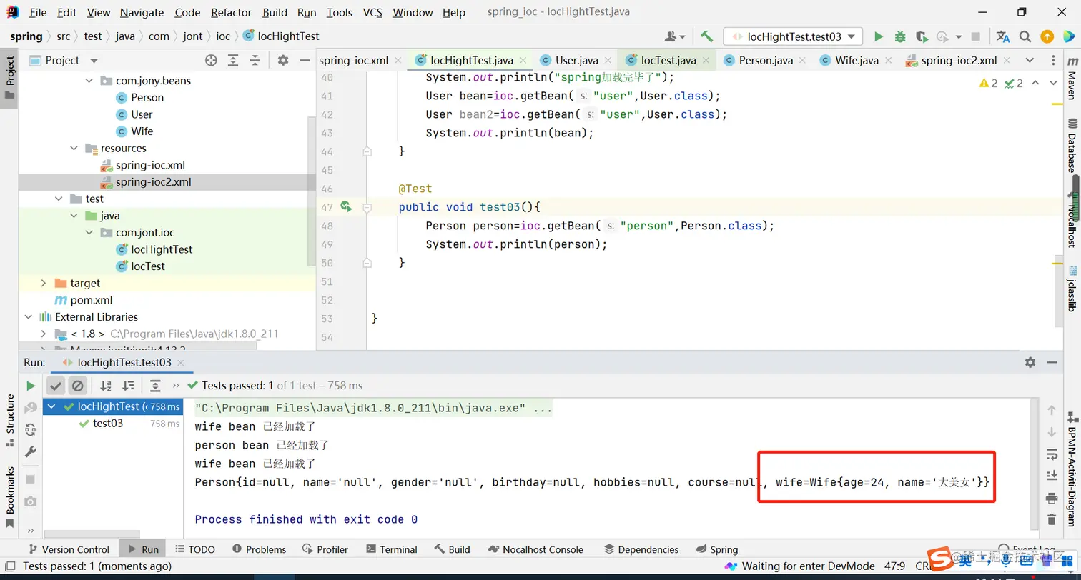This screenshot has width=1081, height=580.
Task: Toggle sort by duration in test results
Action: click(x=129, y=386)
